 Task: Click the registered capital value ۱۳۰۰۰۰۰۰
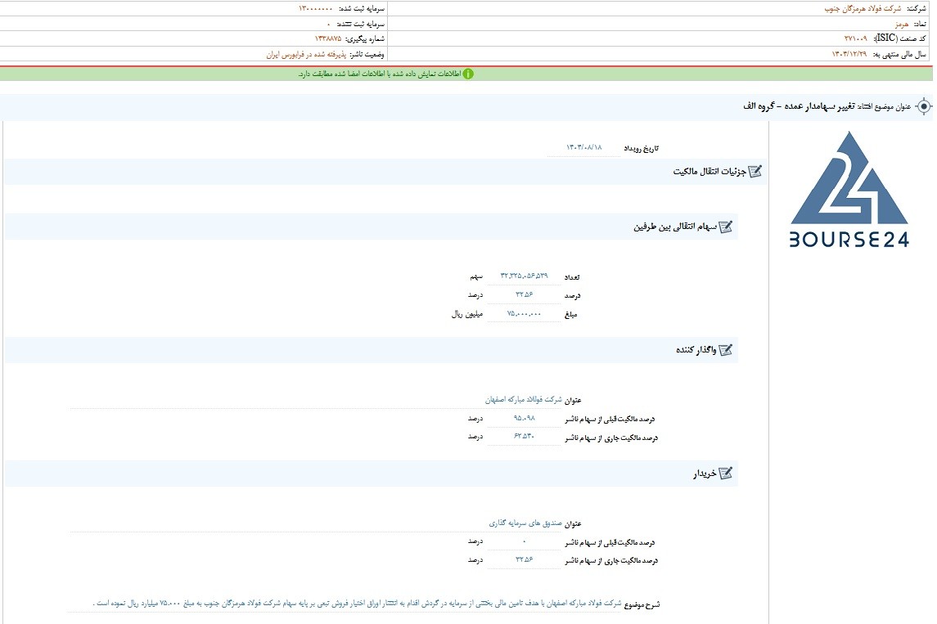(x=316, y=8)
